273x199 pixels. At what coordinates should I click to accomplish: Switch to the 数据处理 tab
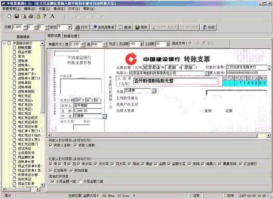click(71, 36)
